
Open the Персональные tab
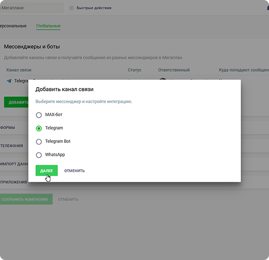(13, 26)
